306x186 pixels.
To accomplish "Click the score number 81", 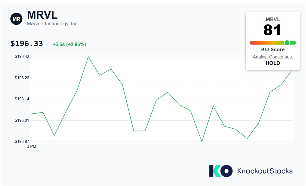I will tap(273, 30).
